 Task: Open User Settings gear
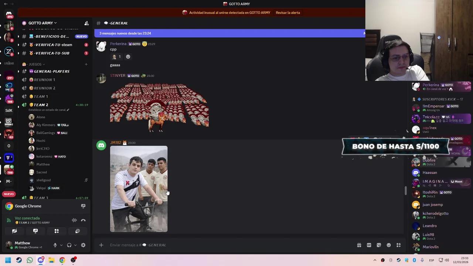[83, 245]
